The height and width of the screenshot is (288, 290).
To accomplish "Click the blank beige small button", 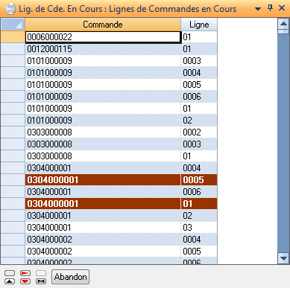I will pos(10,273).
